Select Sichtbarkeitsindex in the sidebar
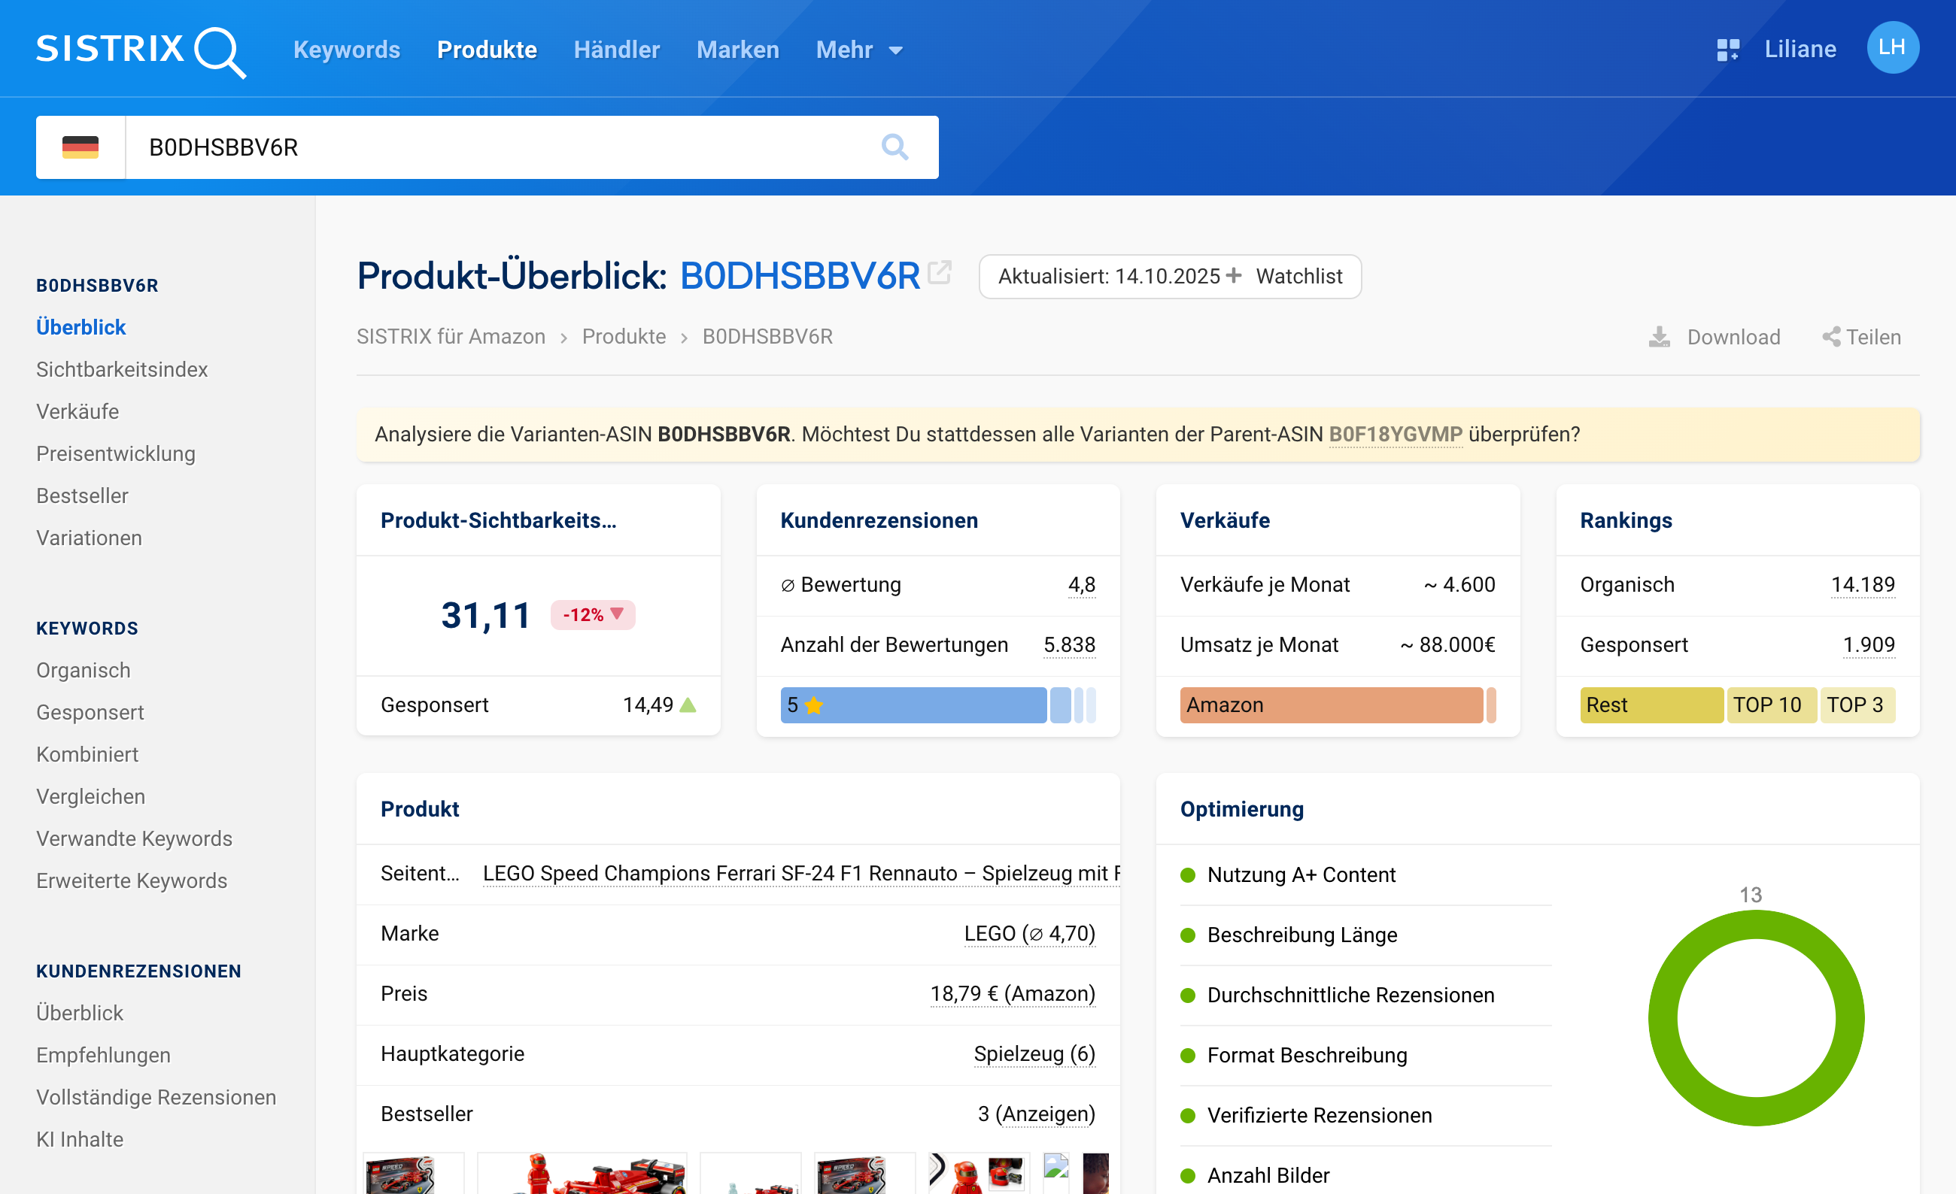This screenshot has width=1956, height=1194. 121,369
